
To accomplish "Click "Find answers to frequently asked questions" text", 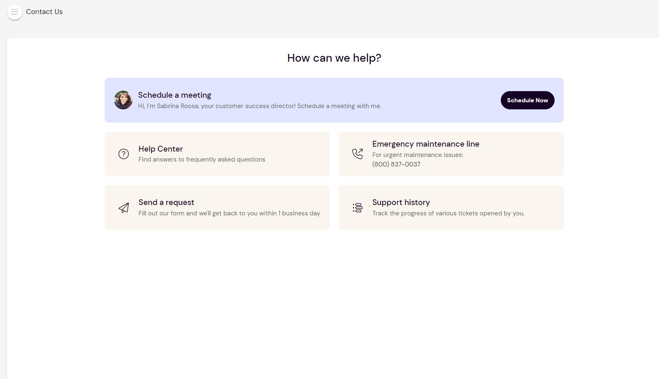I will click(202, 160).
